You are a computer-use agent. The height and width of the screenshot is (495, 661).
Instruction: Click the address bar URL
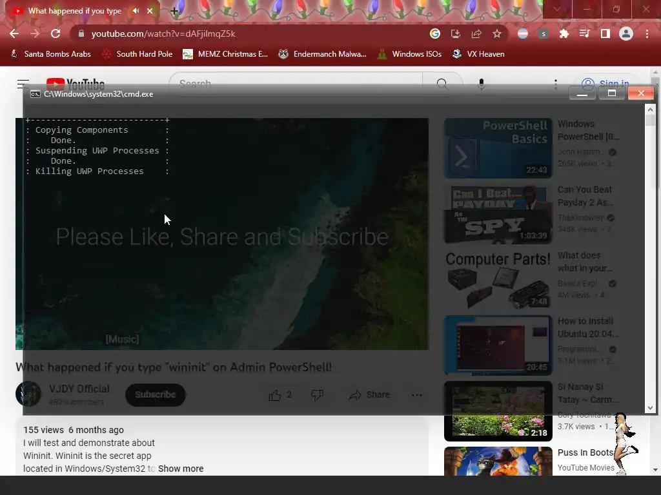pyautogui.click(x=163, y=34)
